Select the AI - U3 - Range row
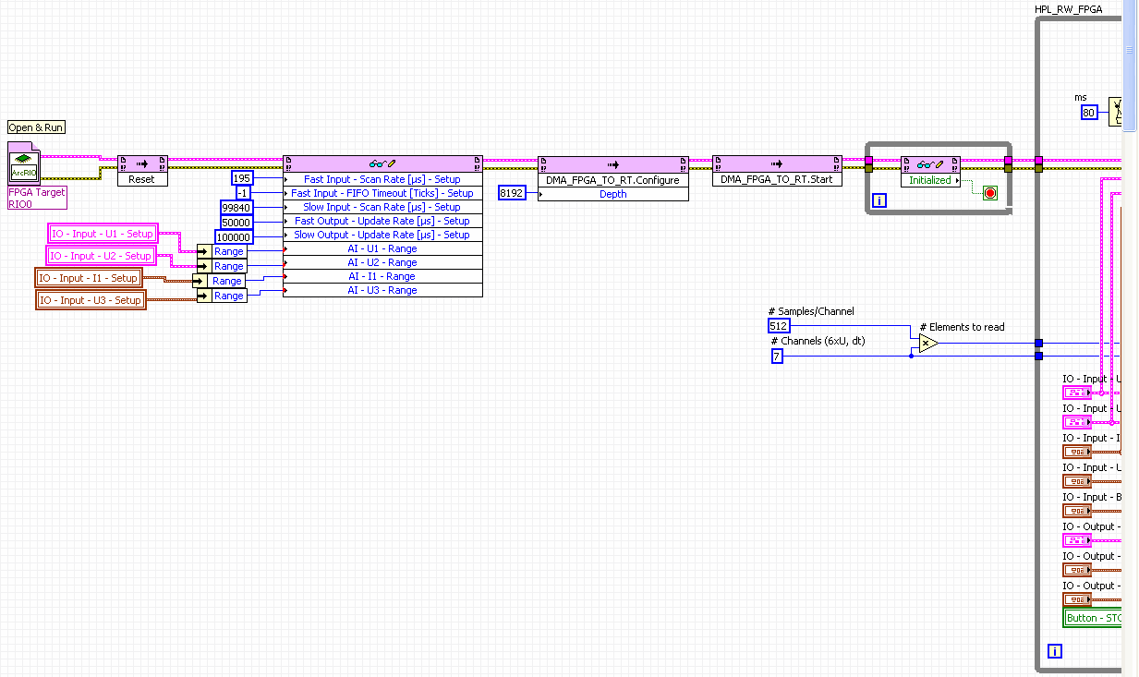Image resolution: width=1139 pixels, height=677 pixels. [x=382, y=290]
